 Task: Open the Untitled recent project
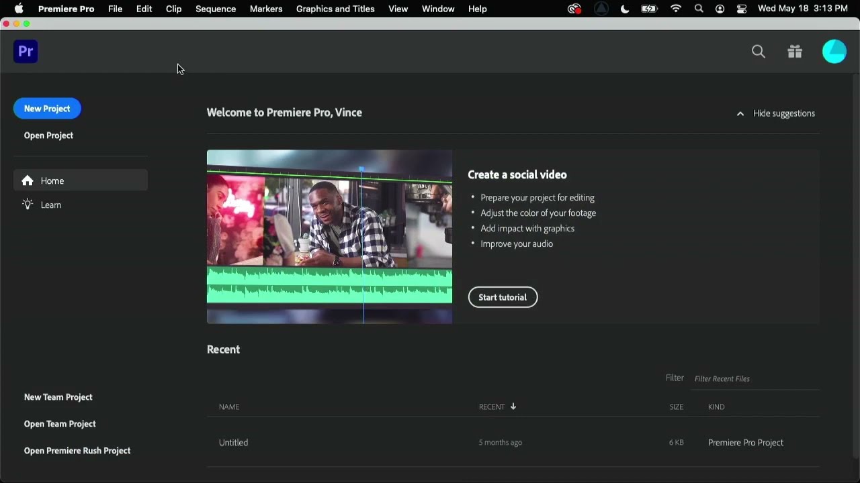tap(233, 443)
